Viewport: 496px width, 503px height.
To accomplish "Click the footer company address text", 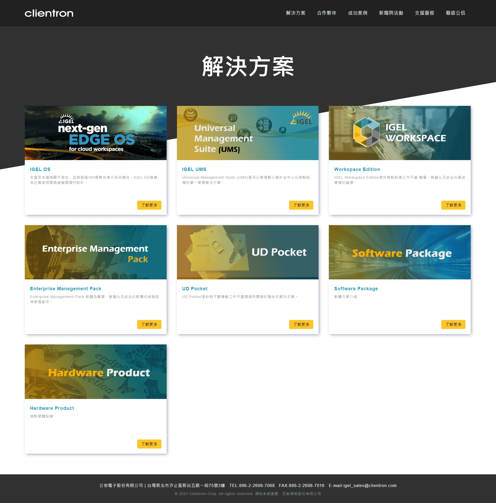I will click(x=186, y=485).
